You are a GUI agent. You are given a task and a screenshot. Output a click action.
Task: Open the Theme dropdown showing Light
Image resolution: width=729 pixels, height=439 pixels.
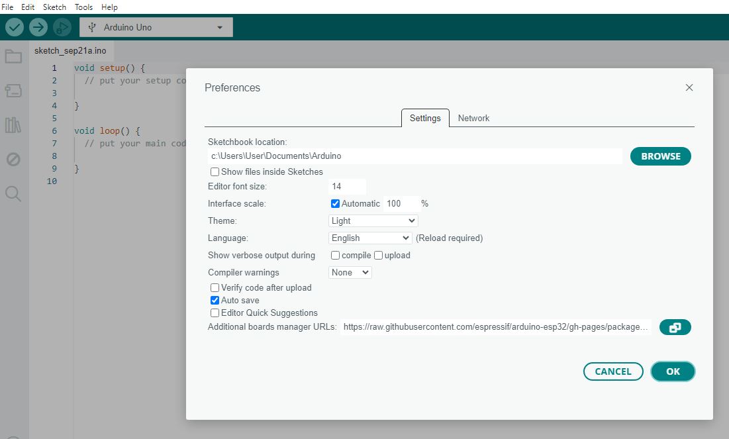tap(373, 220)
